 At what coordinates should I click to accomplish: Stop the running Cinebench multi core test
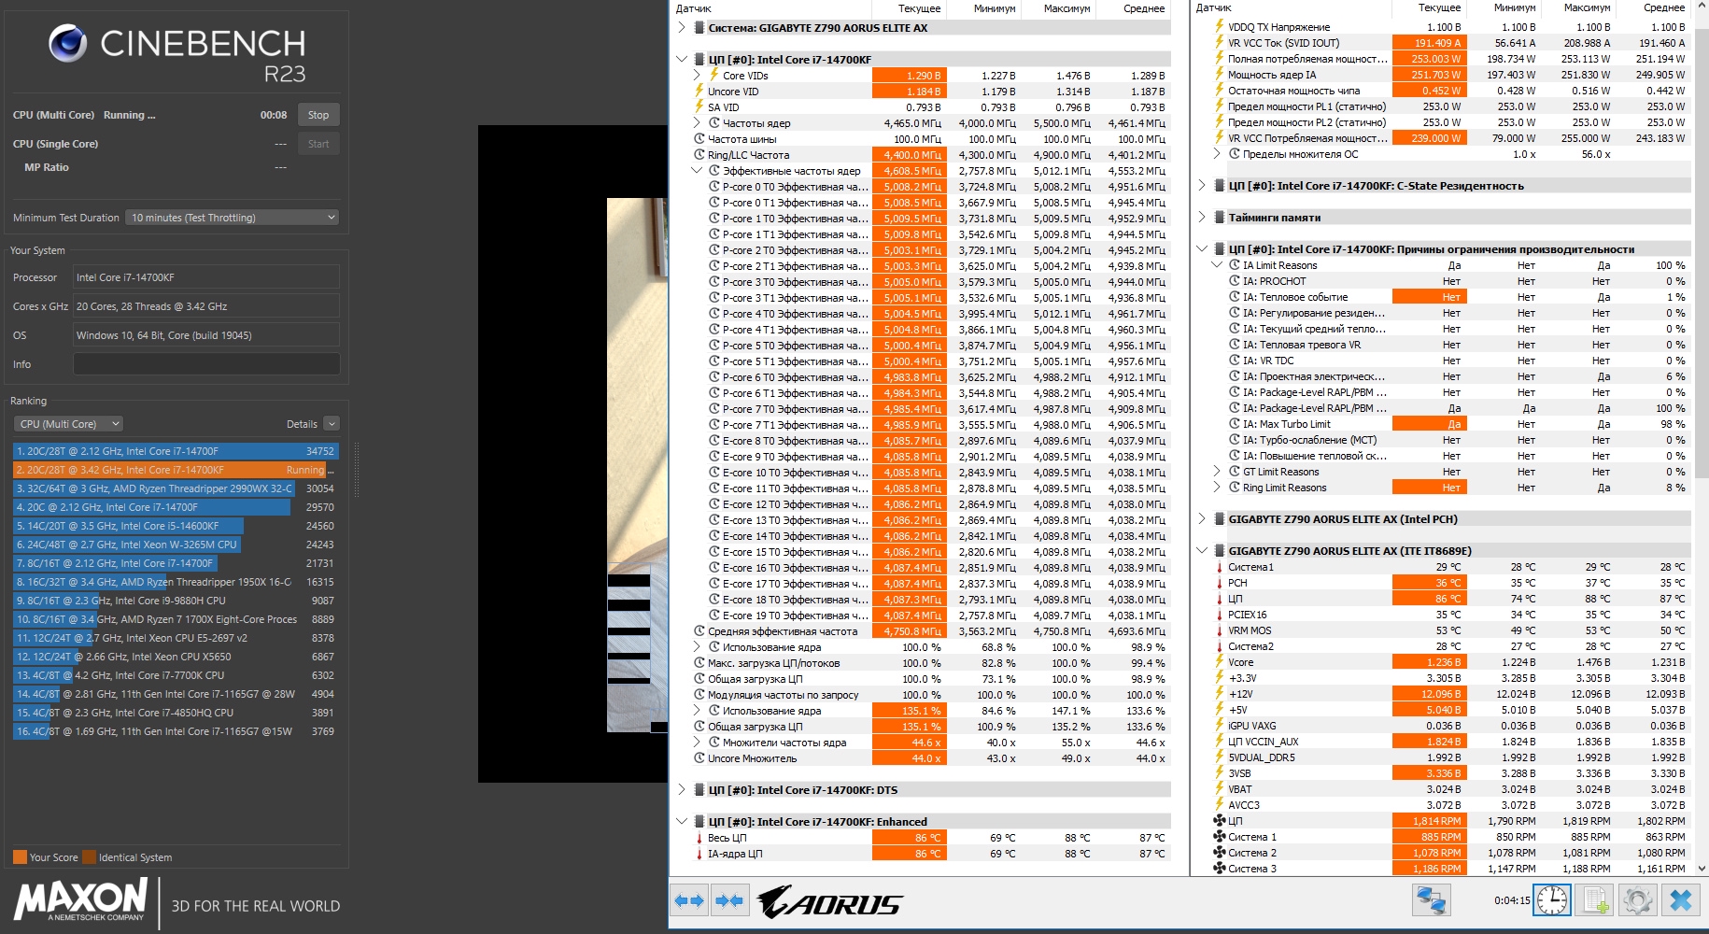318,115
